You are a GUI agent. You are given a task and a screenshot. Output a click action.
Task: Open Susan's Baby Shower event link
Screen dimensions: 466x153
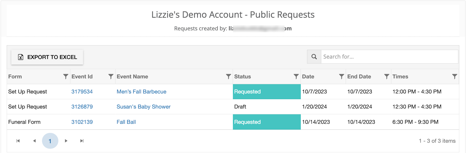click(x=143, y=107)
